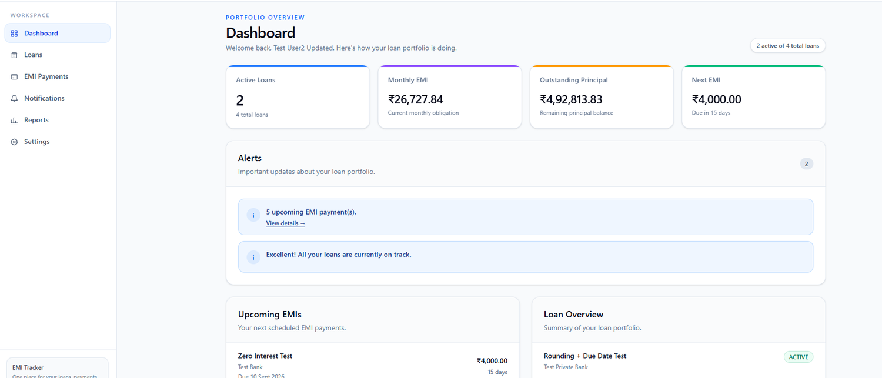Click the alerts count badge showing 2
The image size is (882, 378).
click(x=807, y=164)
